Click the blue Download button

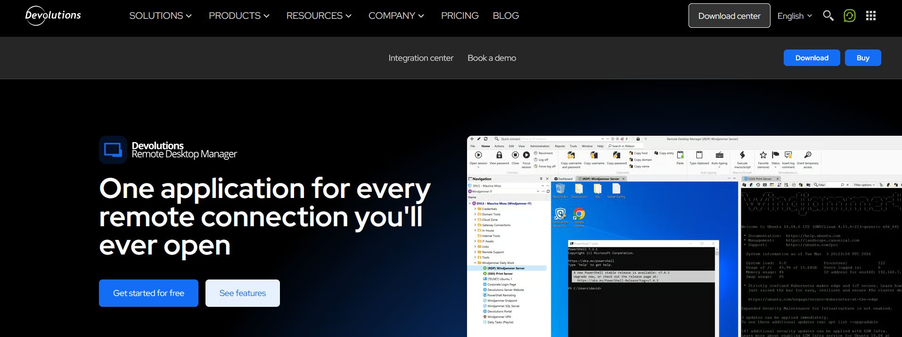[x=812, y=58]
